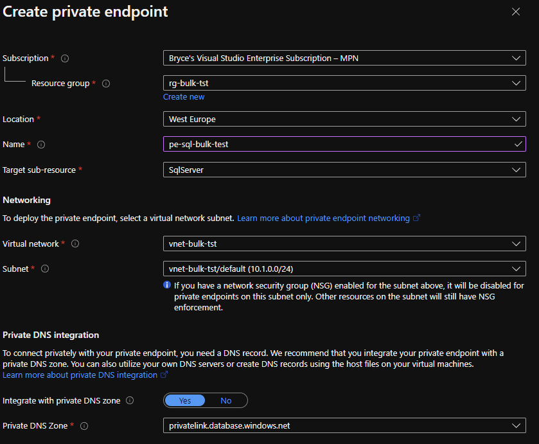Click info icon next to Subscription label
The width and height of the screenshot is (539, 444).
point(65,58)
